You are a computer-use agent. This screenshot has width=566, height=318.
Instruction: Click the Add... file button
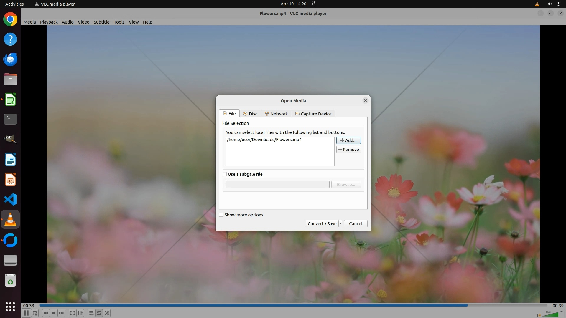348,140
